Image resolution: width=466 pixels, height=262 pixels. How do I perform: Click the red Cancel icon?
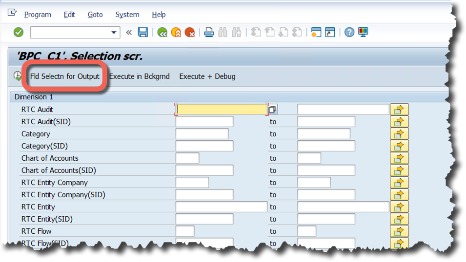[x=189, y=33]
